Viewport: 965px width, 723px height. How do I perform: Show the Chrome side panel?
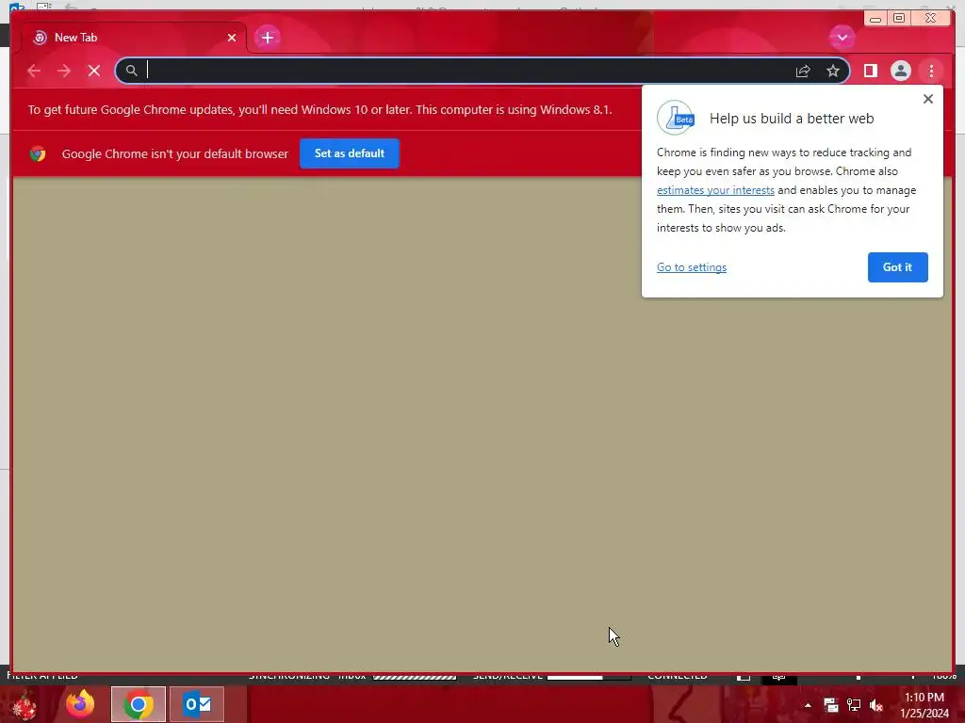tap(870, 71)
